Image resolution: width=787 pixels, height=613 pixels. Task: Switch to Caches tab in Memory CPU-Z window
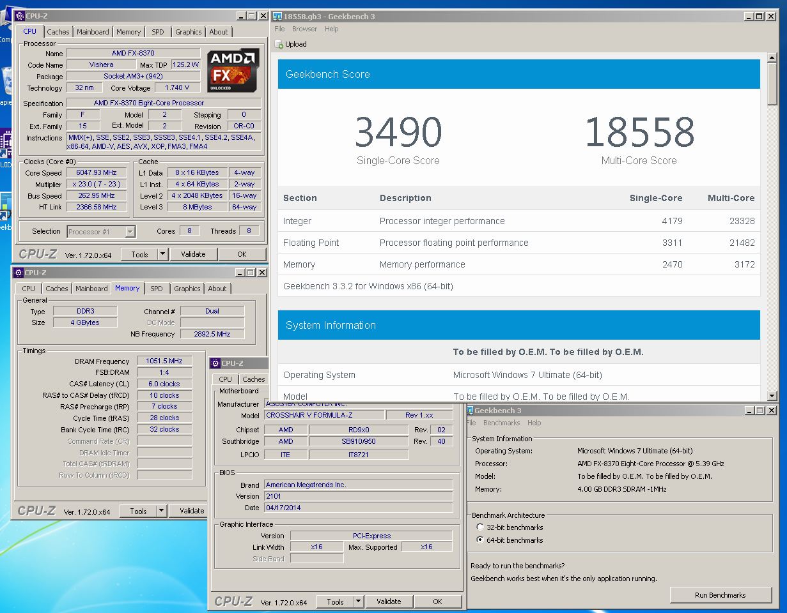pyautogui.click(x=57, y=289)
